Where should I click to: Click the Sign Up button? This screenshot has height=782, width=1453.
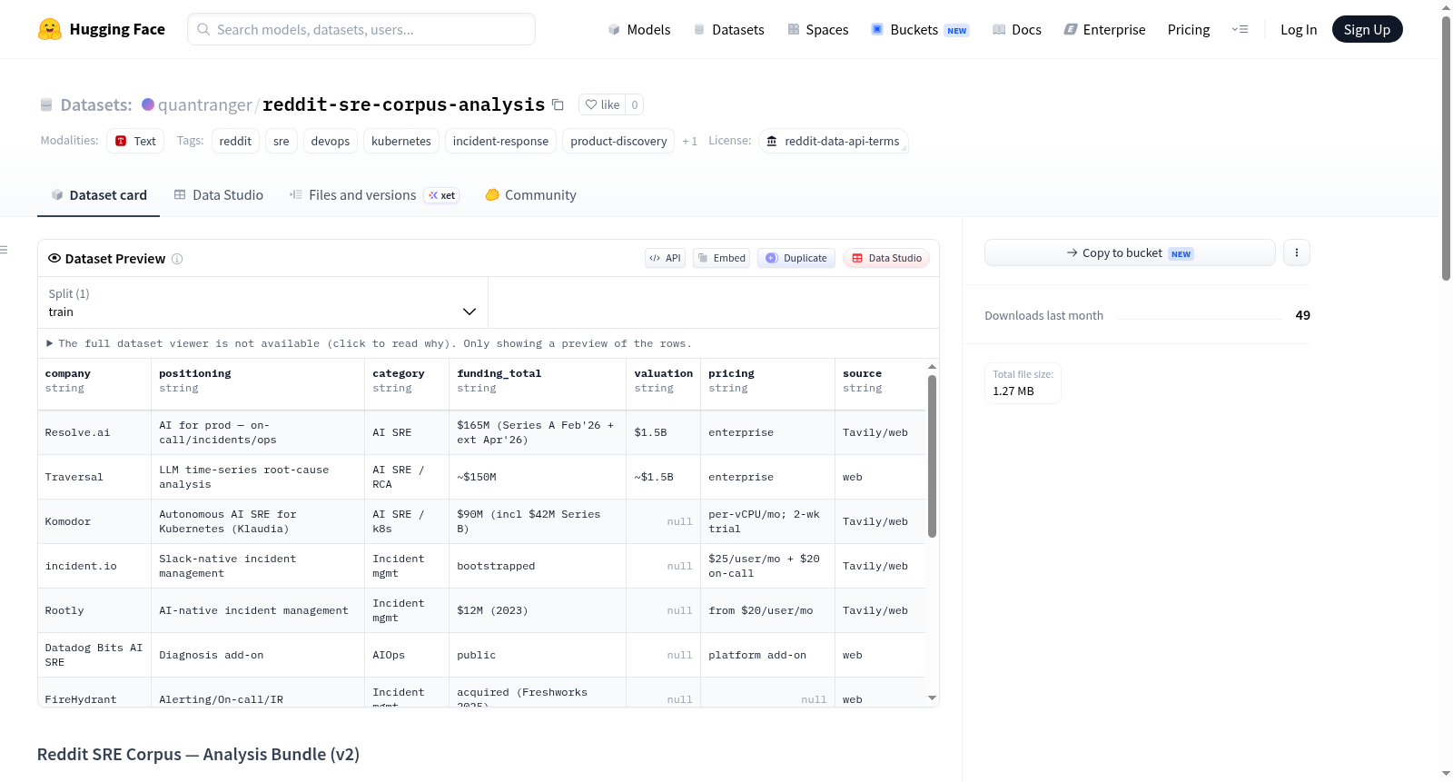point(1367,29)
